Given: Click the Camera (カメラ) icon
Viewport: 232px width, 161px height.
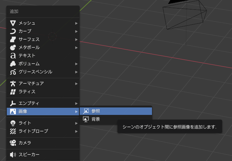Looking at the screenshot, I should click(x=13, y=143).
